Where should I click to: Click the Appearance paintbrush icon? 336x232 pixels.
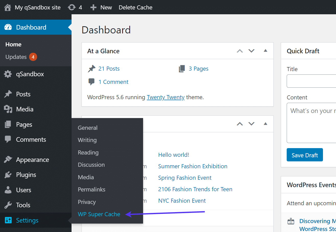tap(8, 159)
